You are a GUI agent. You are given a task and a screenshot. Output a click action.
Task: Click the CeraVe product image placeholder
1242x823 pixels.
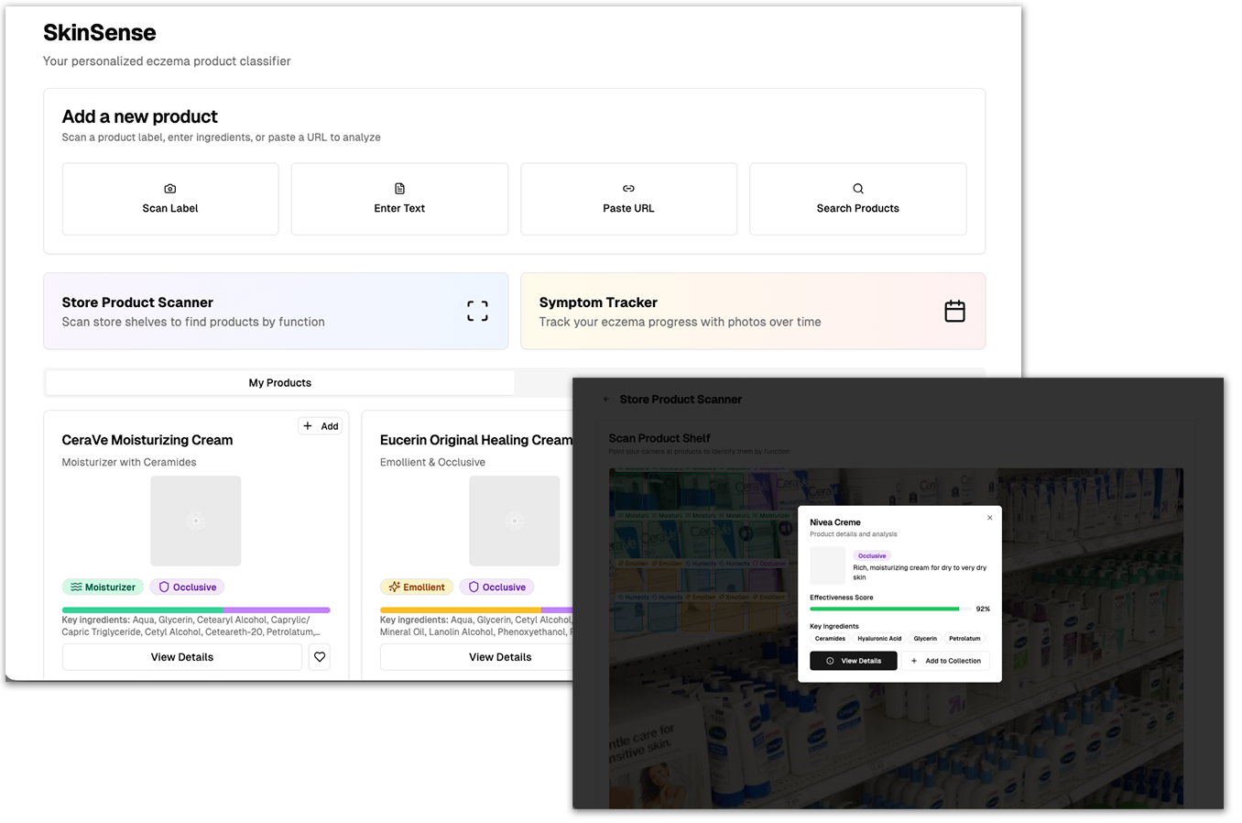195,521
